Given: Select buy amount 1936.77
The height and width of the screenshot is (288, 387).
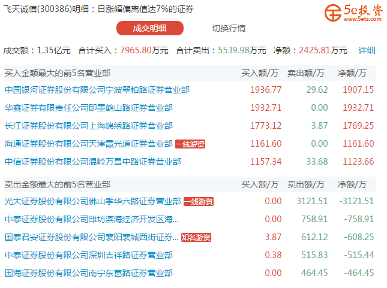Looking at the screenshot, I should [266, 90].
